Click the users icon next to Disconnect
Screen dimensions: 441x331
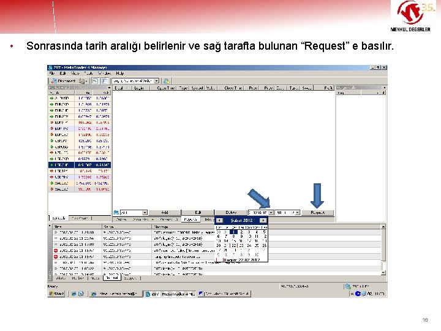82,81
